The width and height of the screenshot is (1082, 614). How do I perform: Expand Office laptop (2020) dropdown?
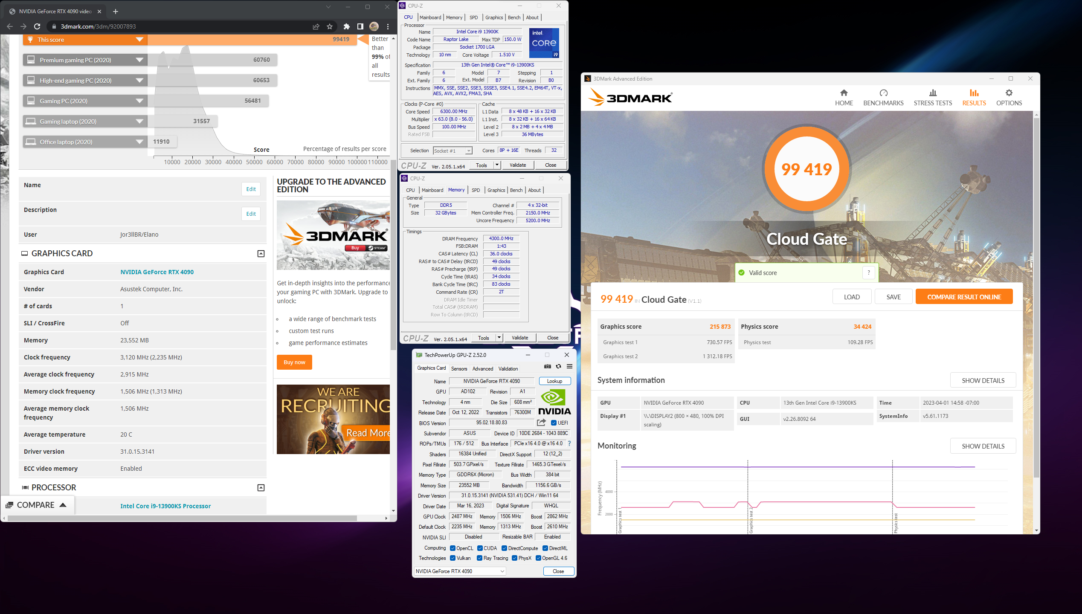[139, 142]
